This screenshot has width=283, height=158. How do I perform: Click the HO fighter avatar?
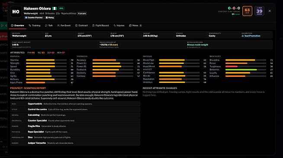pyautogui.click(x=16, y=12)
